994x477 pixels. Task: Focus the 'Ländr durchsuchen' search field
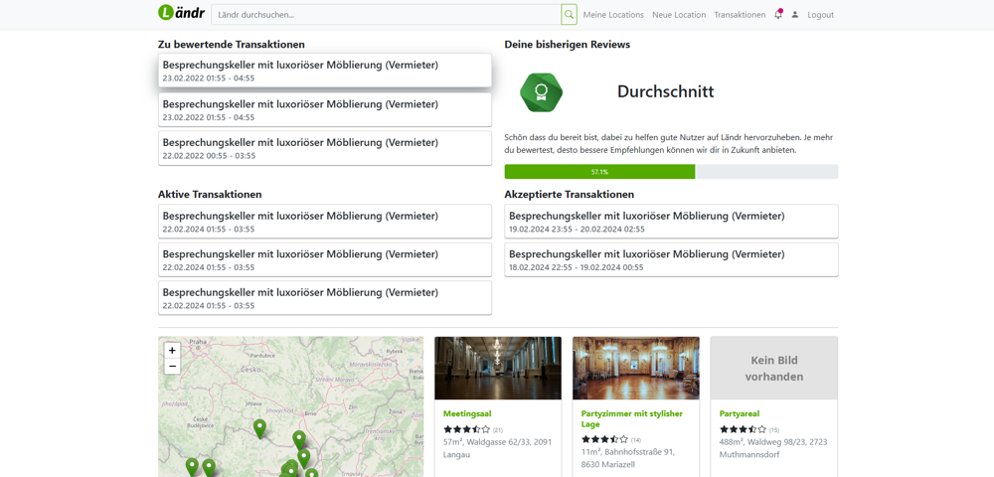tap(386, 15)
